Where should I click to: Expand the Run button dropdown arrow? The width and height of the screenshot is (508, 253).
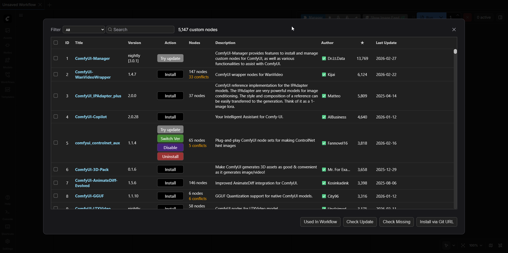tap(441, 17)
